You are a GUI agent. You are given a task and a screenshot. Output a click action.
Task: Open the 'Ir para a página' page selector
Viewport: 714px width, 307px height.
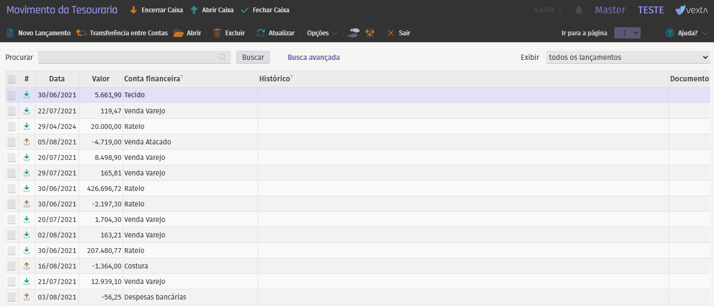(627, 33)
